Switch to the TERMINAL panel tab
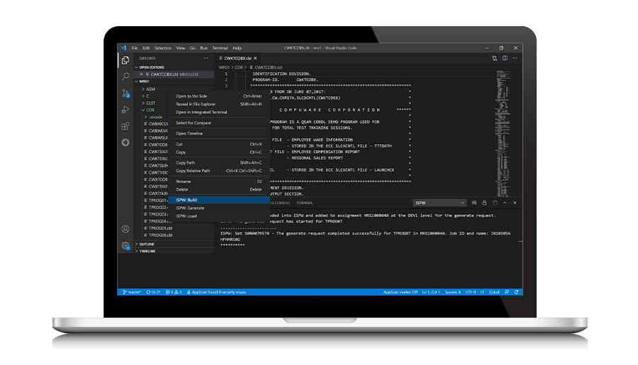Viewport: 638px width, 365px height. tap(304, 202)
